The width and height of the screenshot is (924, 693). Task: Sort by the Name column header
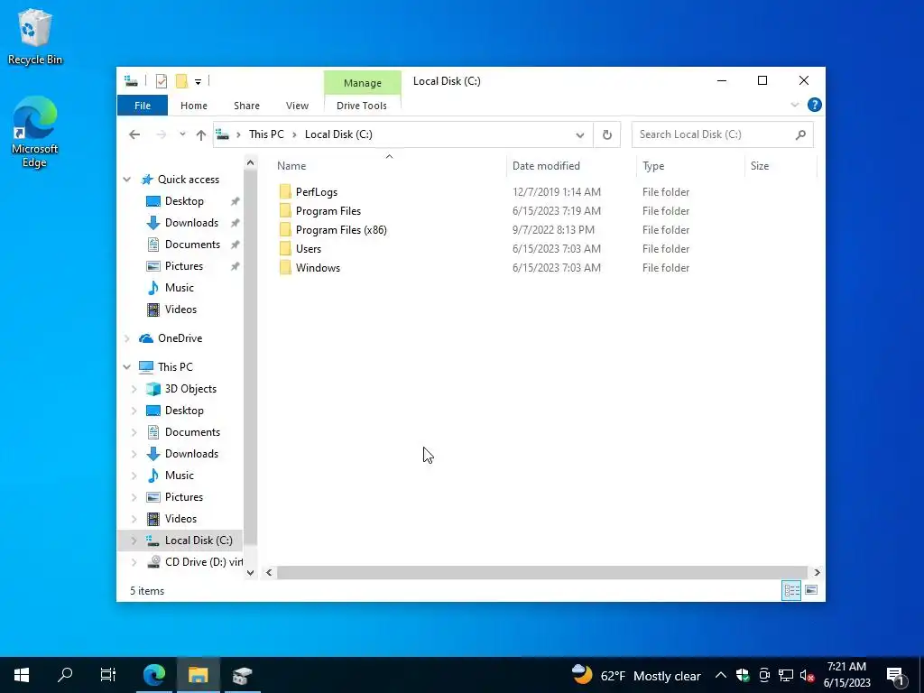pos(390,166)
